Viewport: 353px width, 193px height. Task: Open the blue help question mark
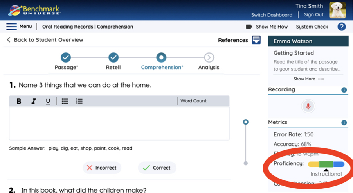click(342, 27)
